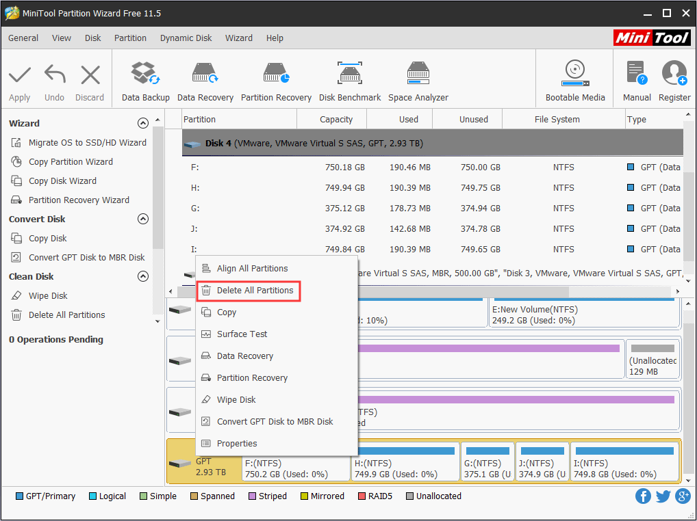Choose Partition Recovery in context menu

[277, 377]
